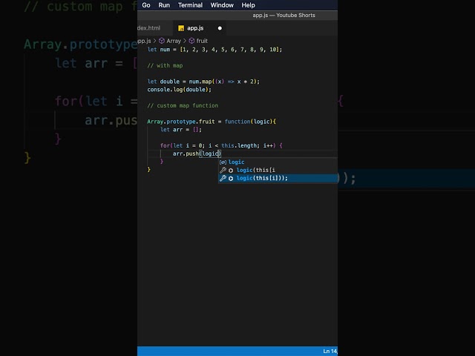
Task: Open the Window menu
Action: [222, 5]
